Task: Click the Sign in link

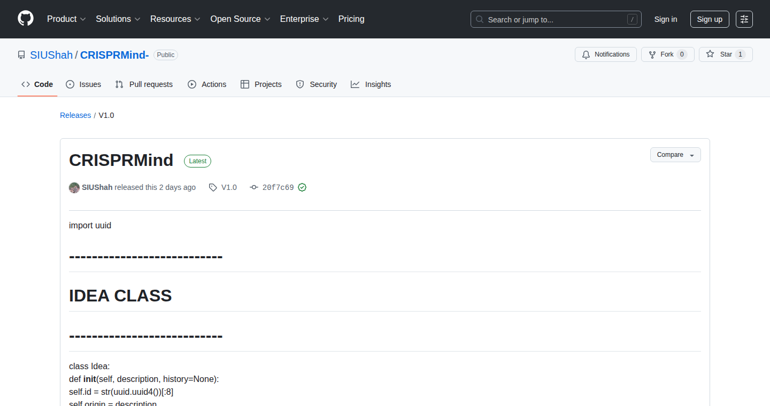Action: click(x=666, y=19)
